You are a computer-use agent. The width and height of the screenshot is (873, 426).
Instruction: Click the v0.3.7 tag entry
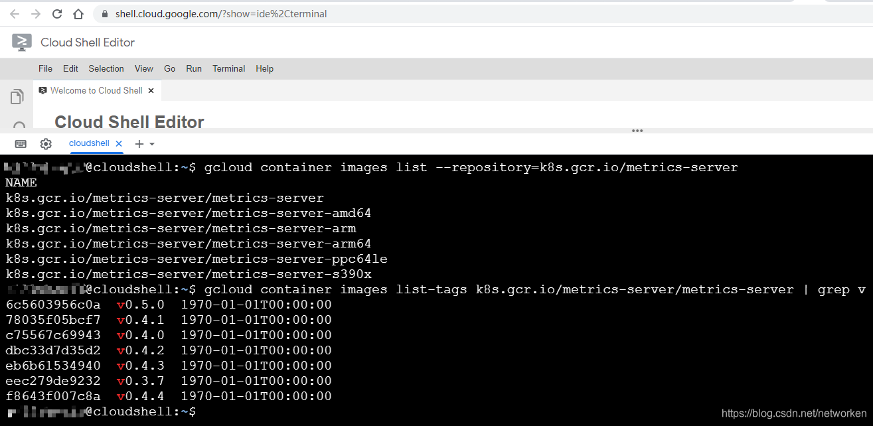[140, 381]
